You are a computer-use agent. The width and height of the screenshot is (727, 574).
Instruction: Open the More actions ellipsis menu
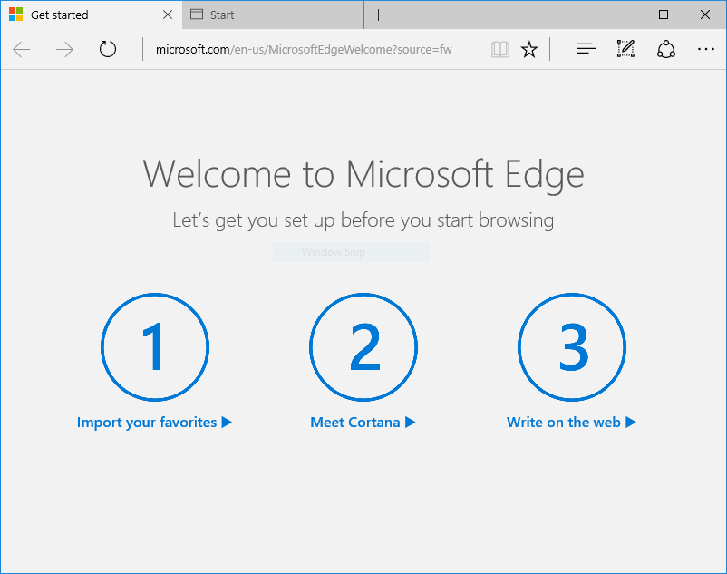(x=705, y=49)
